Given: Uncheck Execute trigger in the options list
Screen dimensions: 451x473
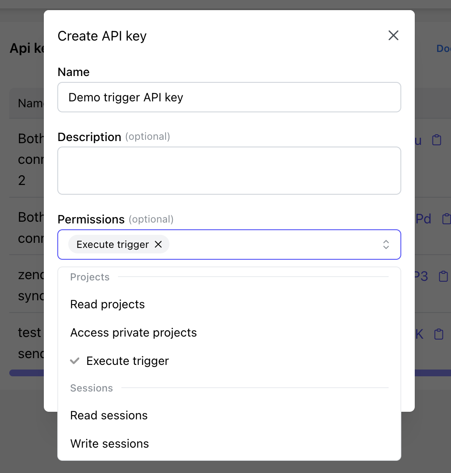Looking at the screenshot, I should point(128,361).
